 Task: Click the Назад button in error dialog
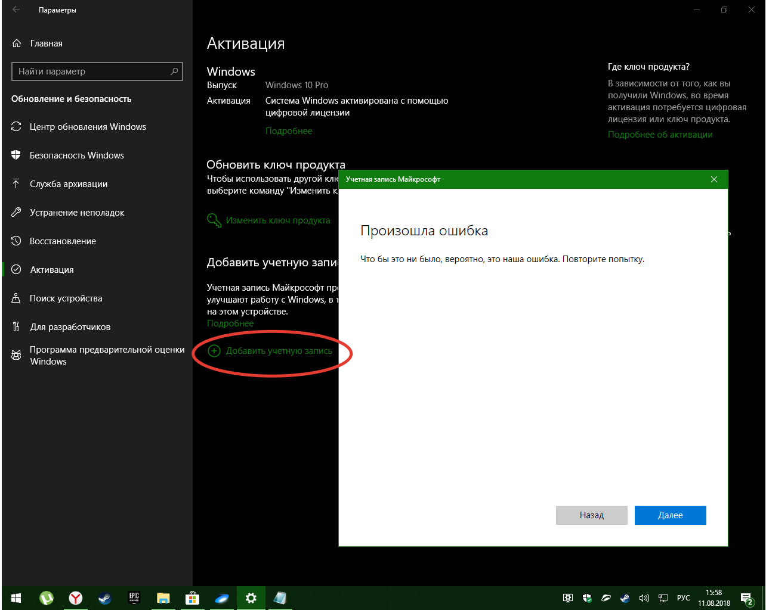tap(592, 515)
